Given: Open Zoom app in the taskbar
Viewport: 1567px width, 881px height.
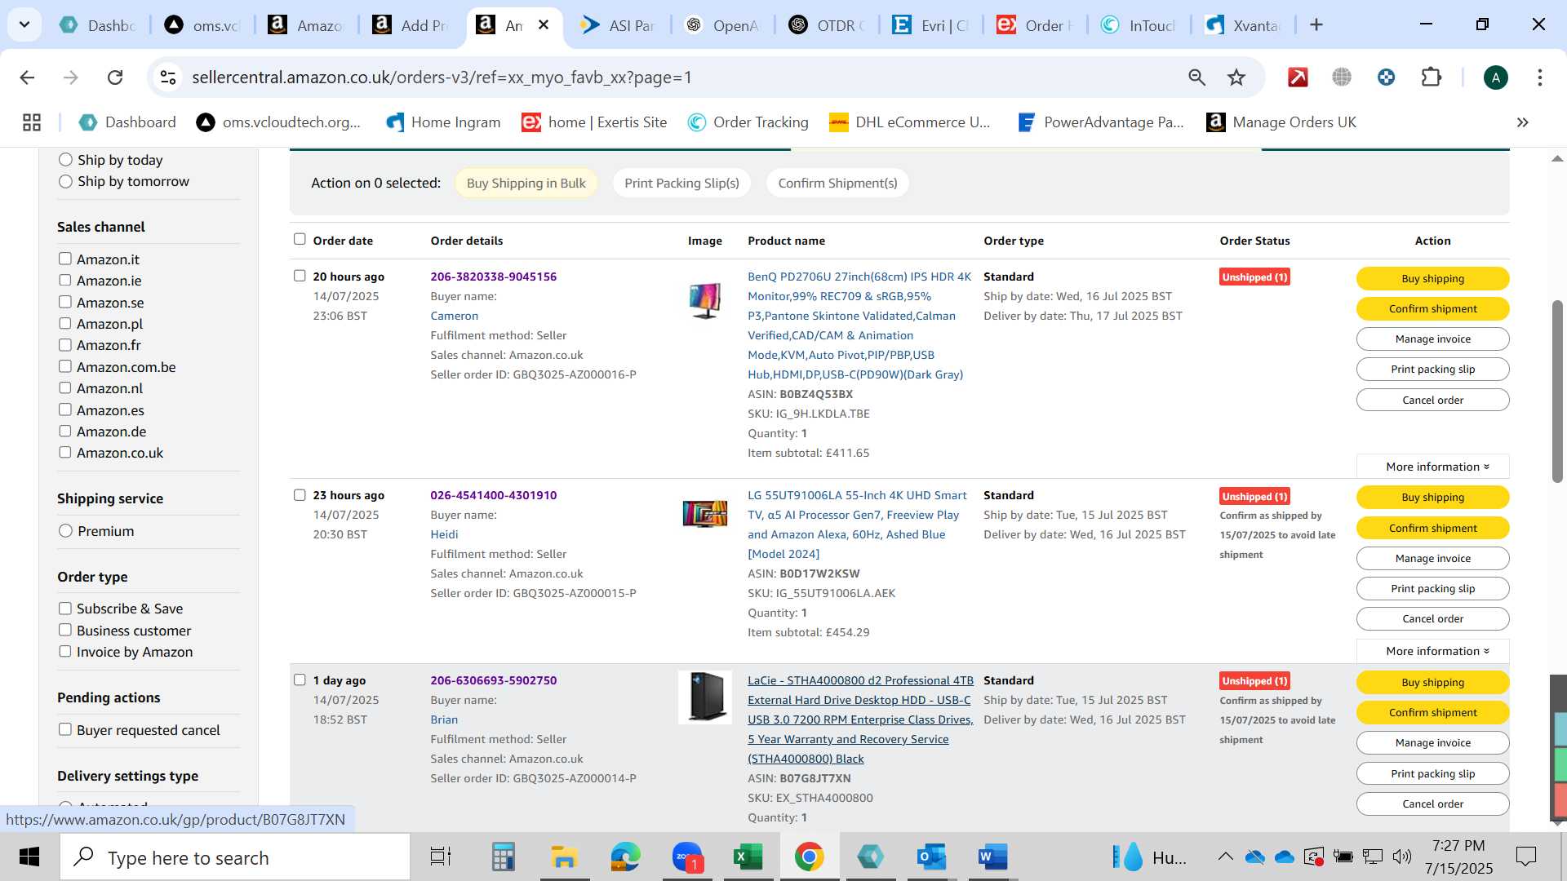Looking at the screenshot, I should point(688,857).
